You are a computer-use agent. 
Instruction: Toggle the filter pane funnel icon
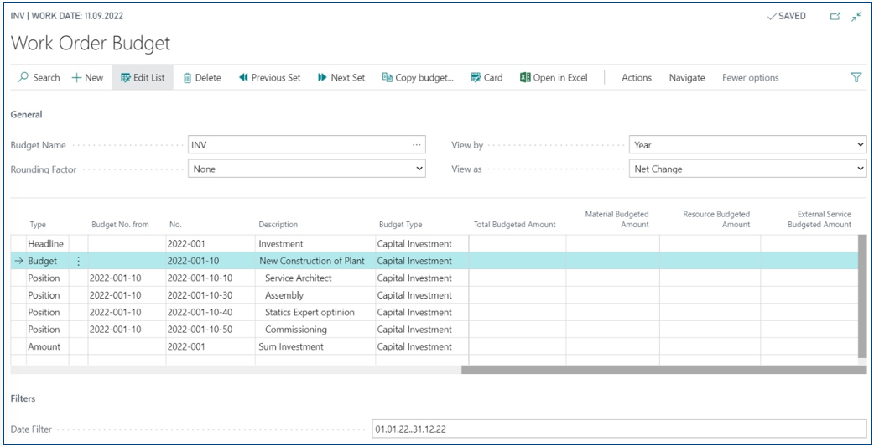pos(856,77)
